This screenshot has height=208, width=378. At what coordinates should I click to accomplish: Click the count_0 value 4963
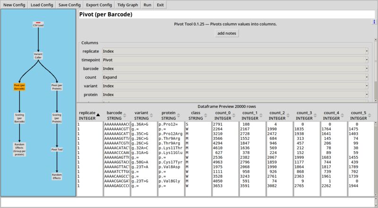(218, 162)
